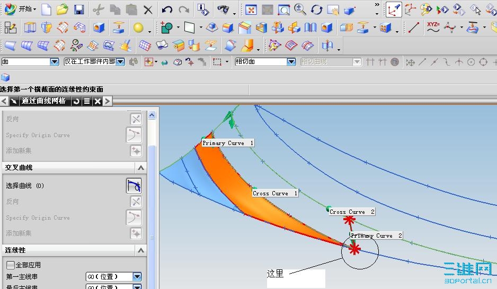Select the Revolve feature icon
Viewport: 497px width, 289px height.
point(46,28)
